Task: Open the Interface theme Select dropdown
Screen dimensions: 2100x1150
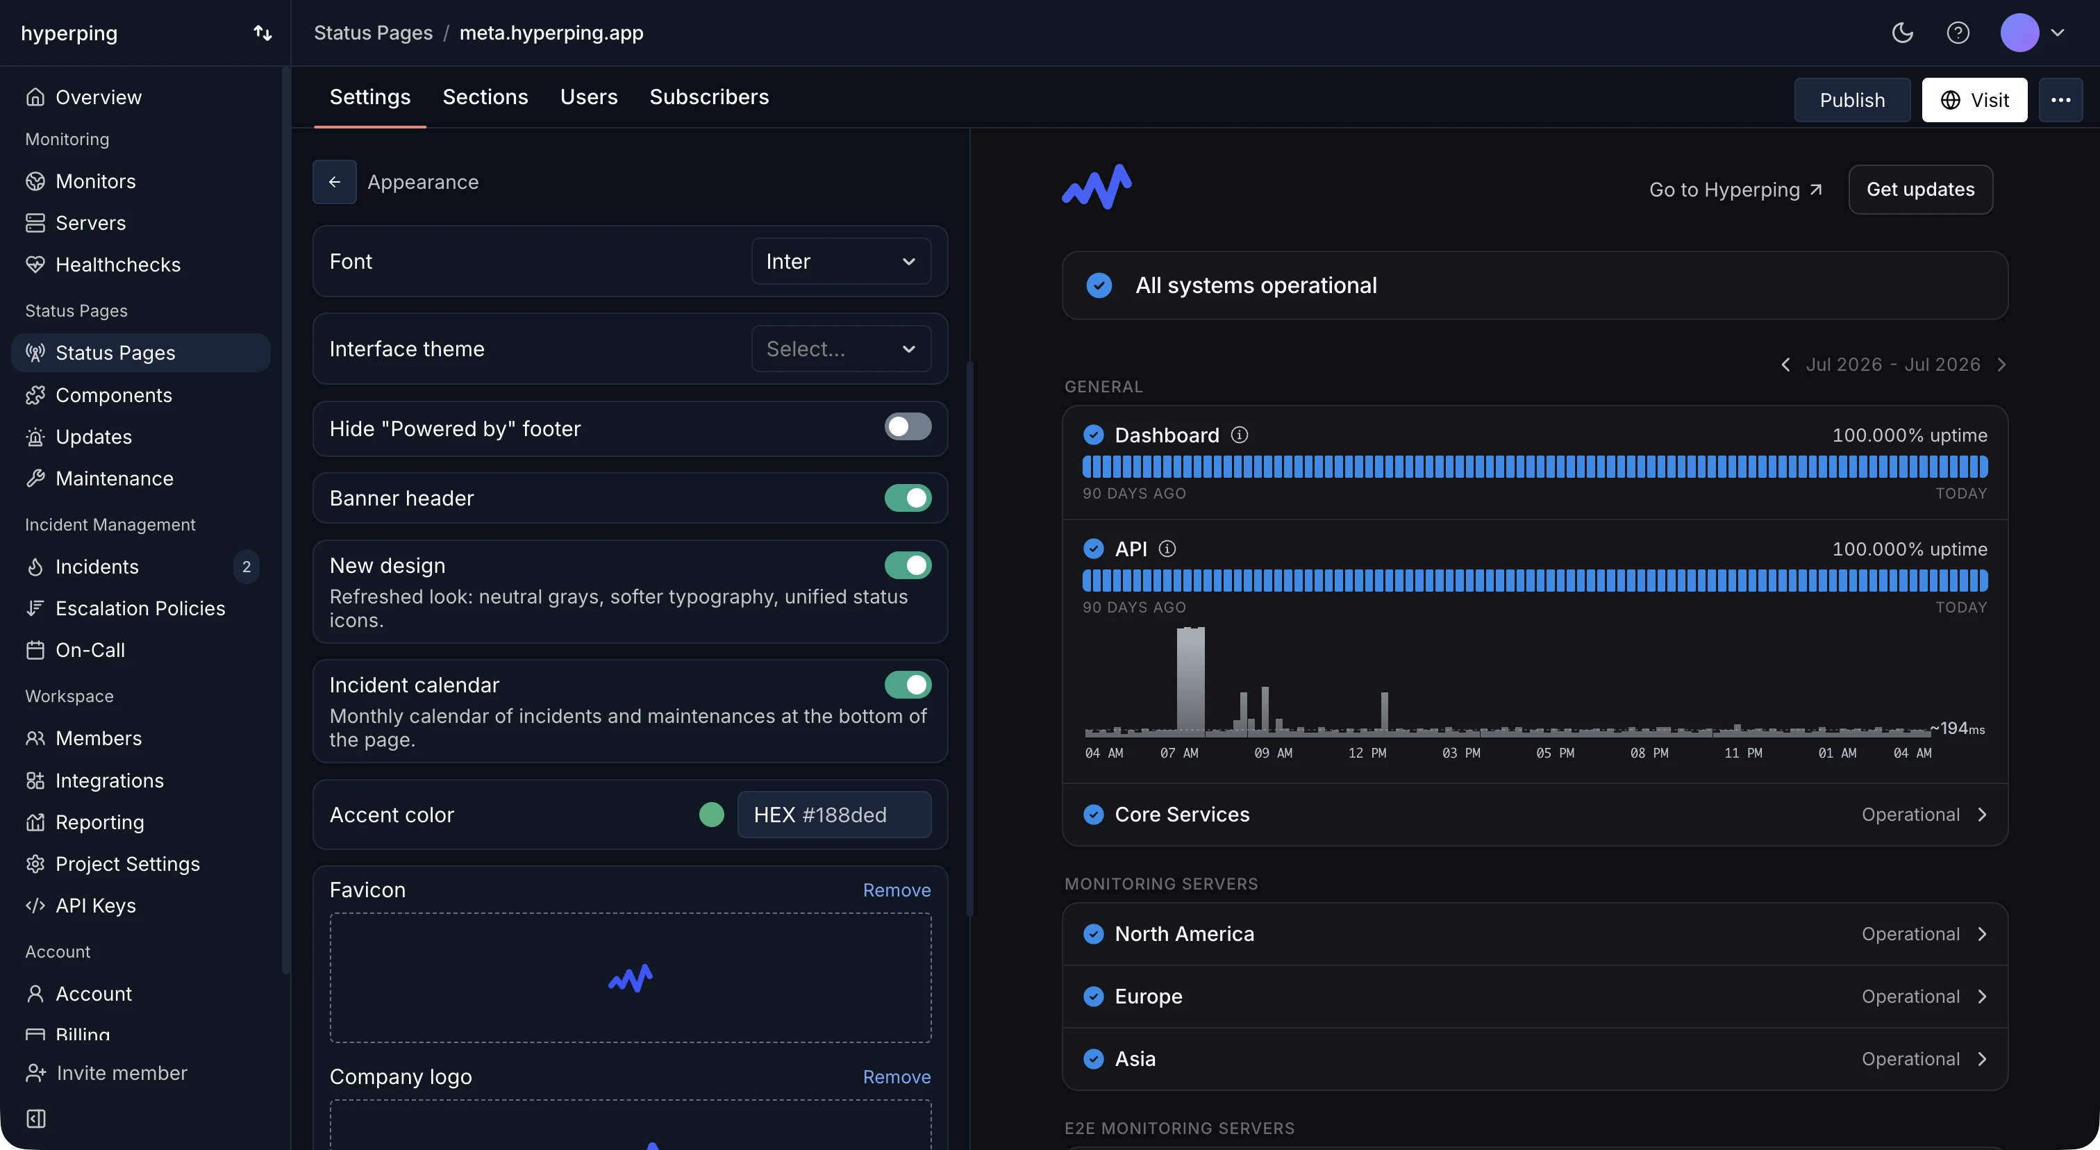Action: 840,349
